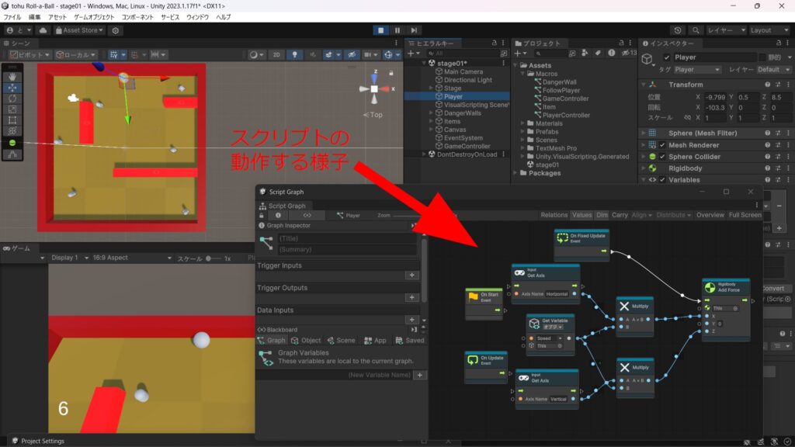Open the Pivot (ピボット) dropdown
This screenshot has height=447, width=795.
pyautogui.click(x=30, y=55)
